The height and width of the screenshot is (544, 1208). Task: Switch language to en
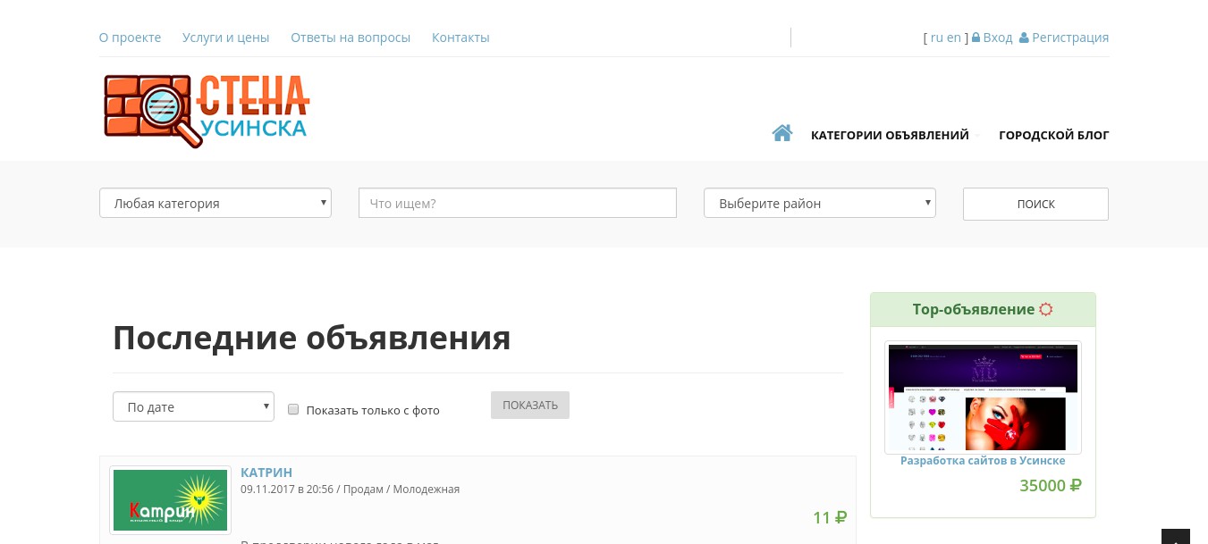click(x=954, y=38)
